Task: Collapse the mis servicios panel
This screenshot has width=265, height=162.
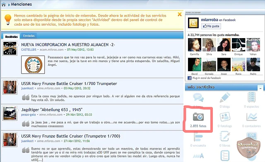Action: point(260,88)
